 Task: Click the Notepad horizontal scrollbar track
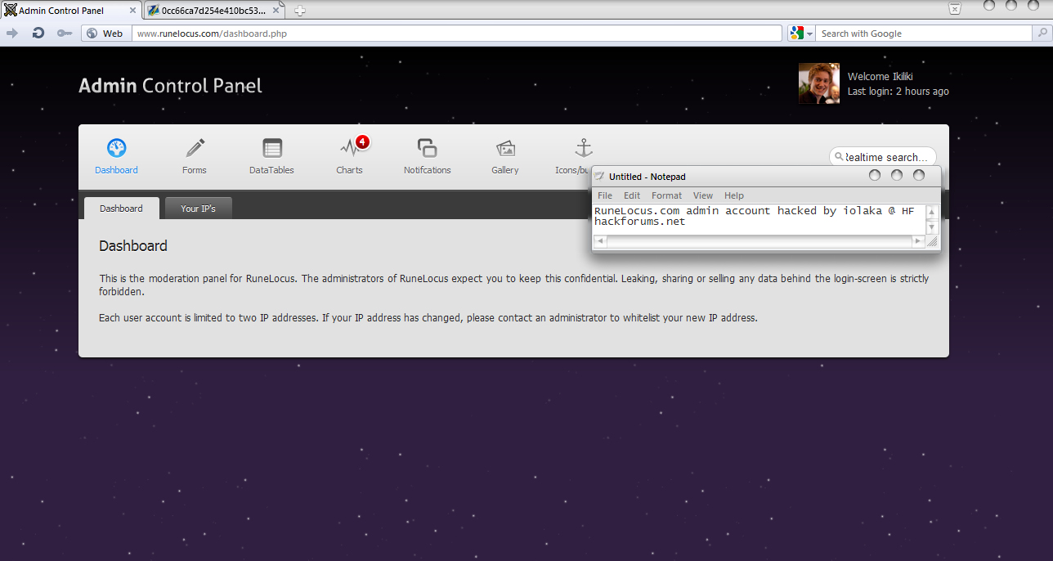tap(760, 241)
